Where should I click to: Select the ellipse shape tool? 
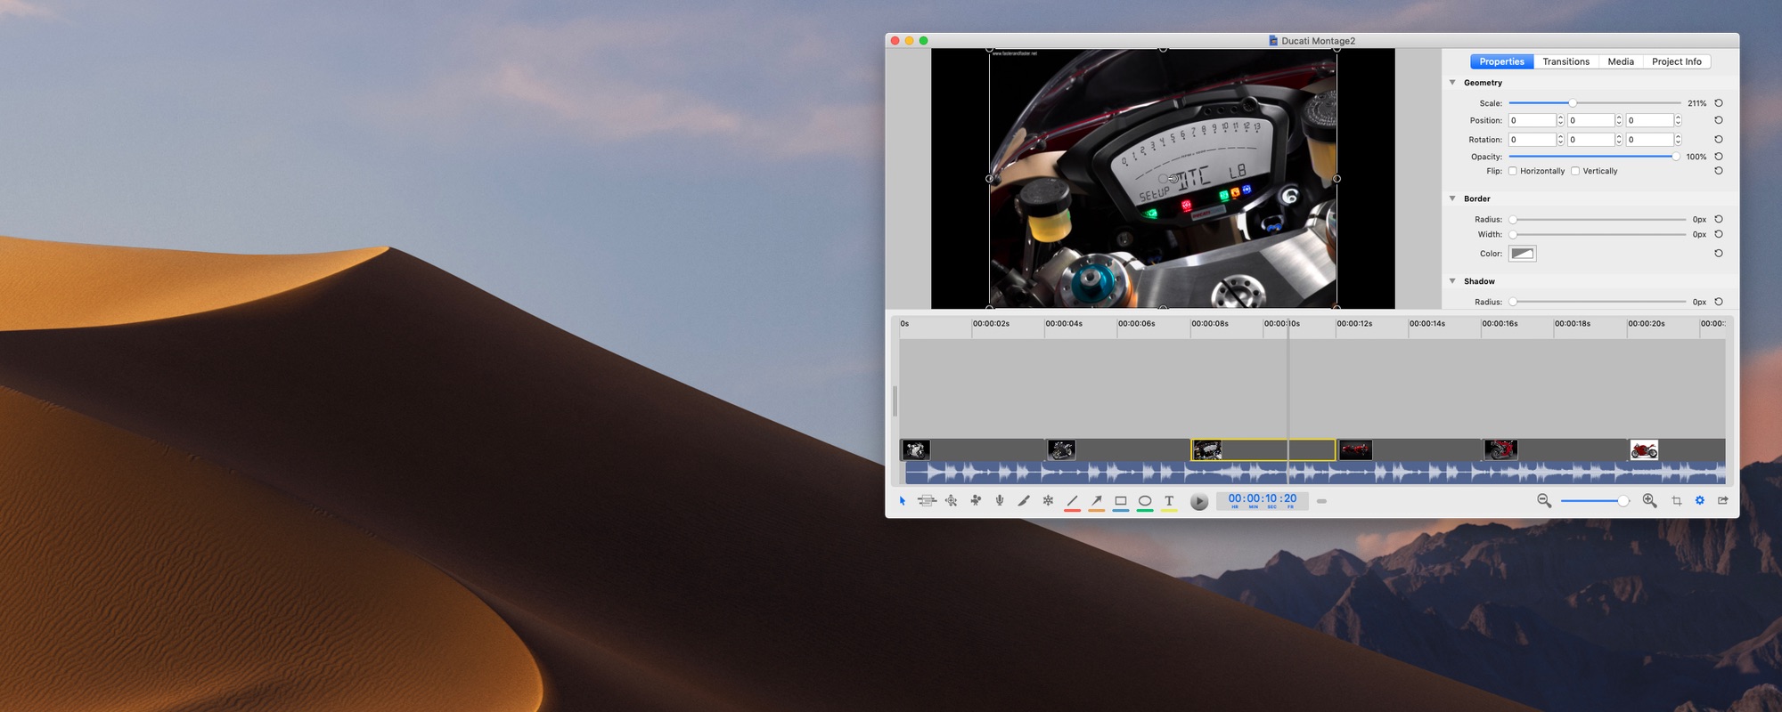(1145, 501)
